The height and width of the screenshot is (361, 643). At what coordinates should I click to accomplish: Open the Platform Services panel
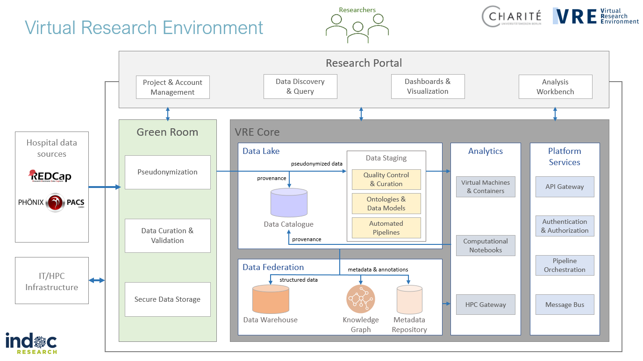564,156
